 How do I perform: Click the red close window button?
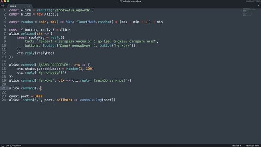(x=2, y=1)
